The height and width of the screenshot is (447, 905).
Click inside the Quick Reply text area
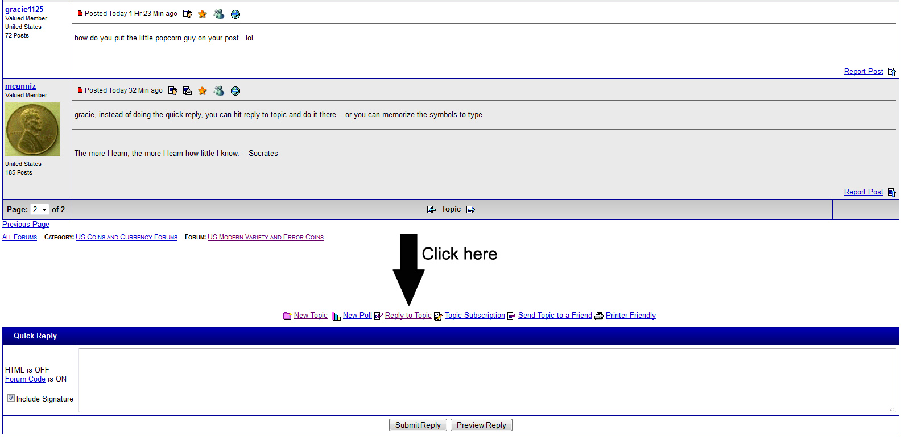pyautogui.click(x=487, y=380)
